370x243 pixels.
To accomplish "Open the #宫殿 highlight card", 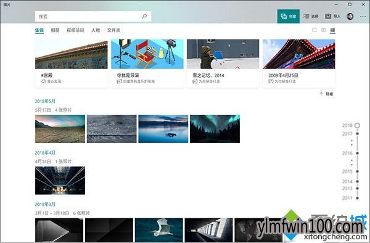I will [72, 64].
